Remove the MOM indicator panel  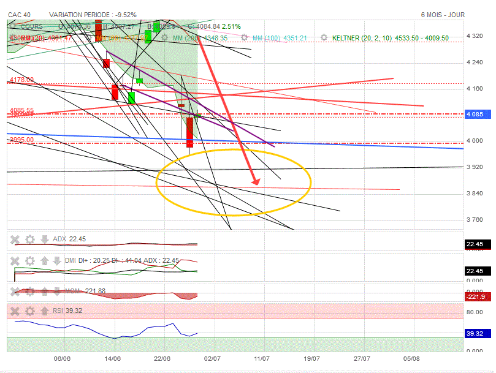(x=15, y=291)
